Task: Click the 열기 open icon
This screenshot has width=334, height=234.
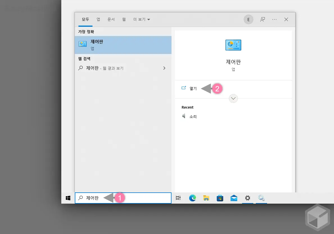Action: 183,88
